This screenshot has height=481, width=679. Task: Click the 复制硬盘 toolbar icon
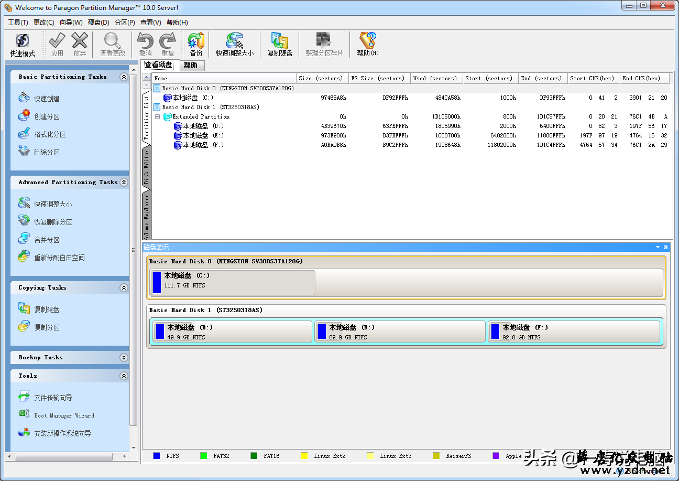[x=280, y=40]
